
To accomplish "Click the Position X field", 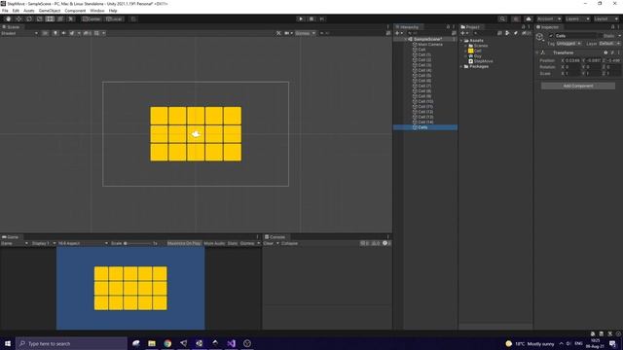I will tap(572, 60).
